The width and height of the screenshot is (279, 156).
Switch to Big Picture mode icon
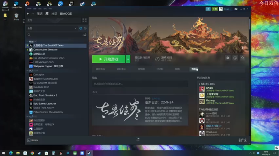[236, 9]
